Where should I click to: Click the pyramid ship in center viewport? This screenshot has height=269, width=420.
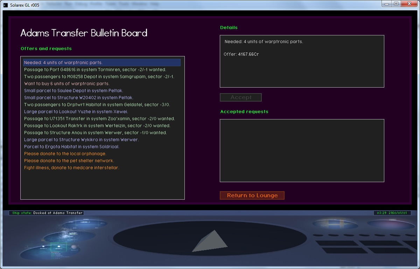click(x=210, y=241)
